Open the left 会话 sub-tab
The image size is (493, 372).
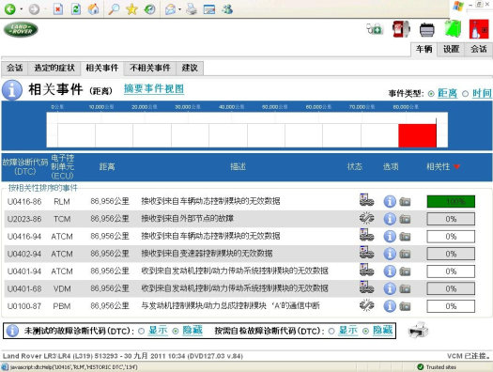[x=15, y=68]
